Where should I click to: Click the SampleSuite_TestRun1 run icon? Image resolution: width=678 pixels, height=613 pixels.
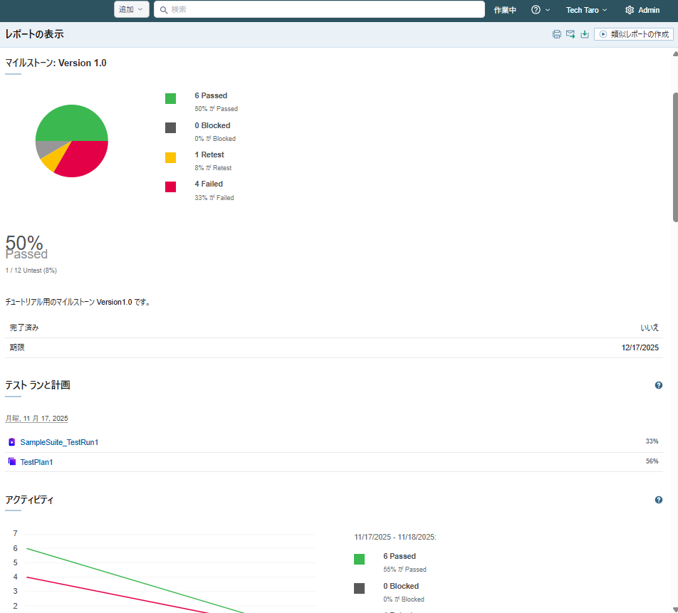(x=12, y=442)
